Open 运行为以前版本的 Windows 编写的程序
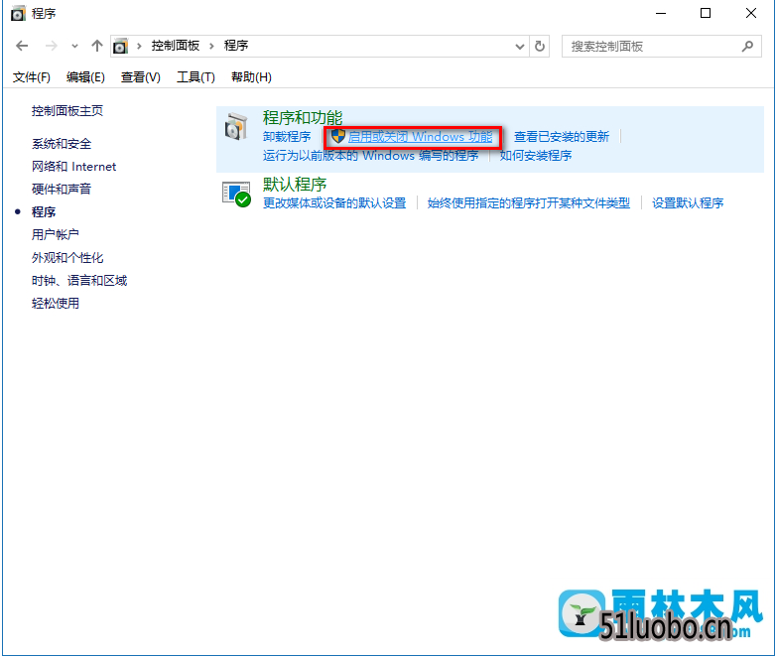Viewport: 776px width, 657px height. pos(371,156)
